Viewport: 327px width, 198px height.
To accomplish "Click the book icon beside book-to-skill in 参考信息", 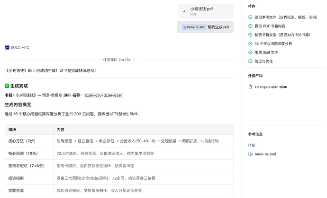I will 250,154.
